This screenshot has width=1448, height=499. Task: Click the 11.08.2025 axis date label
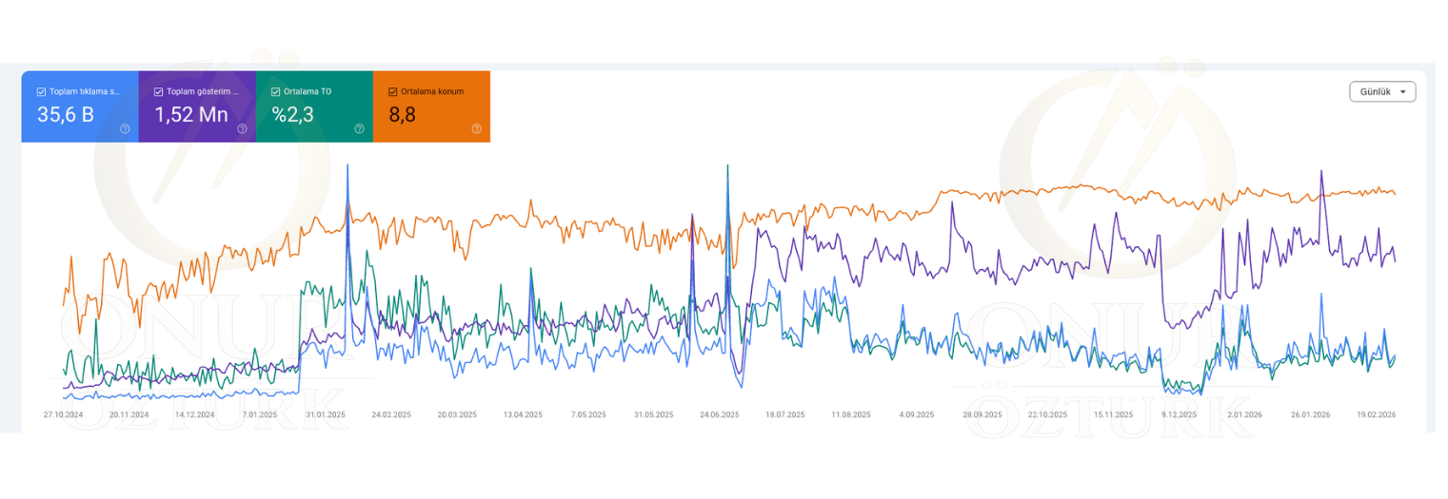click(x=850, y=415)
